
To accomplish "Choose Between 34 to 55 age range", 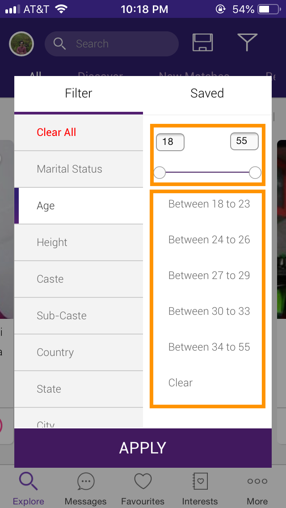I will click(x=209, y=347).
